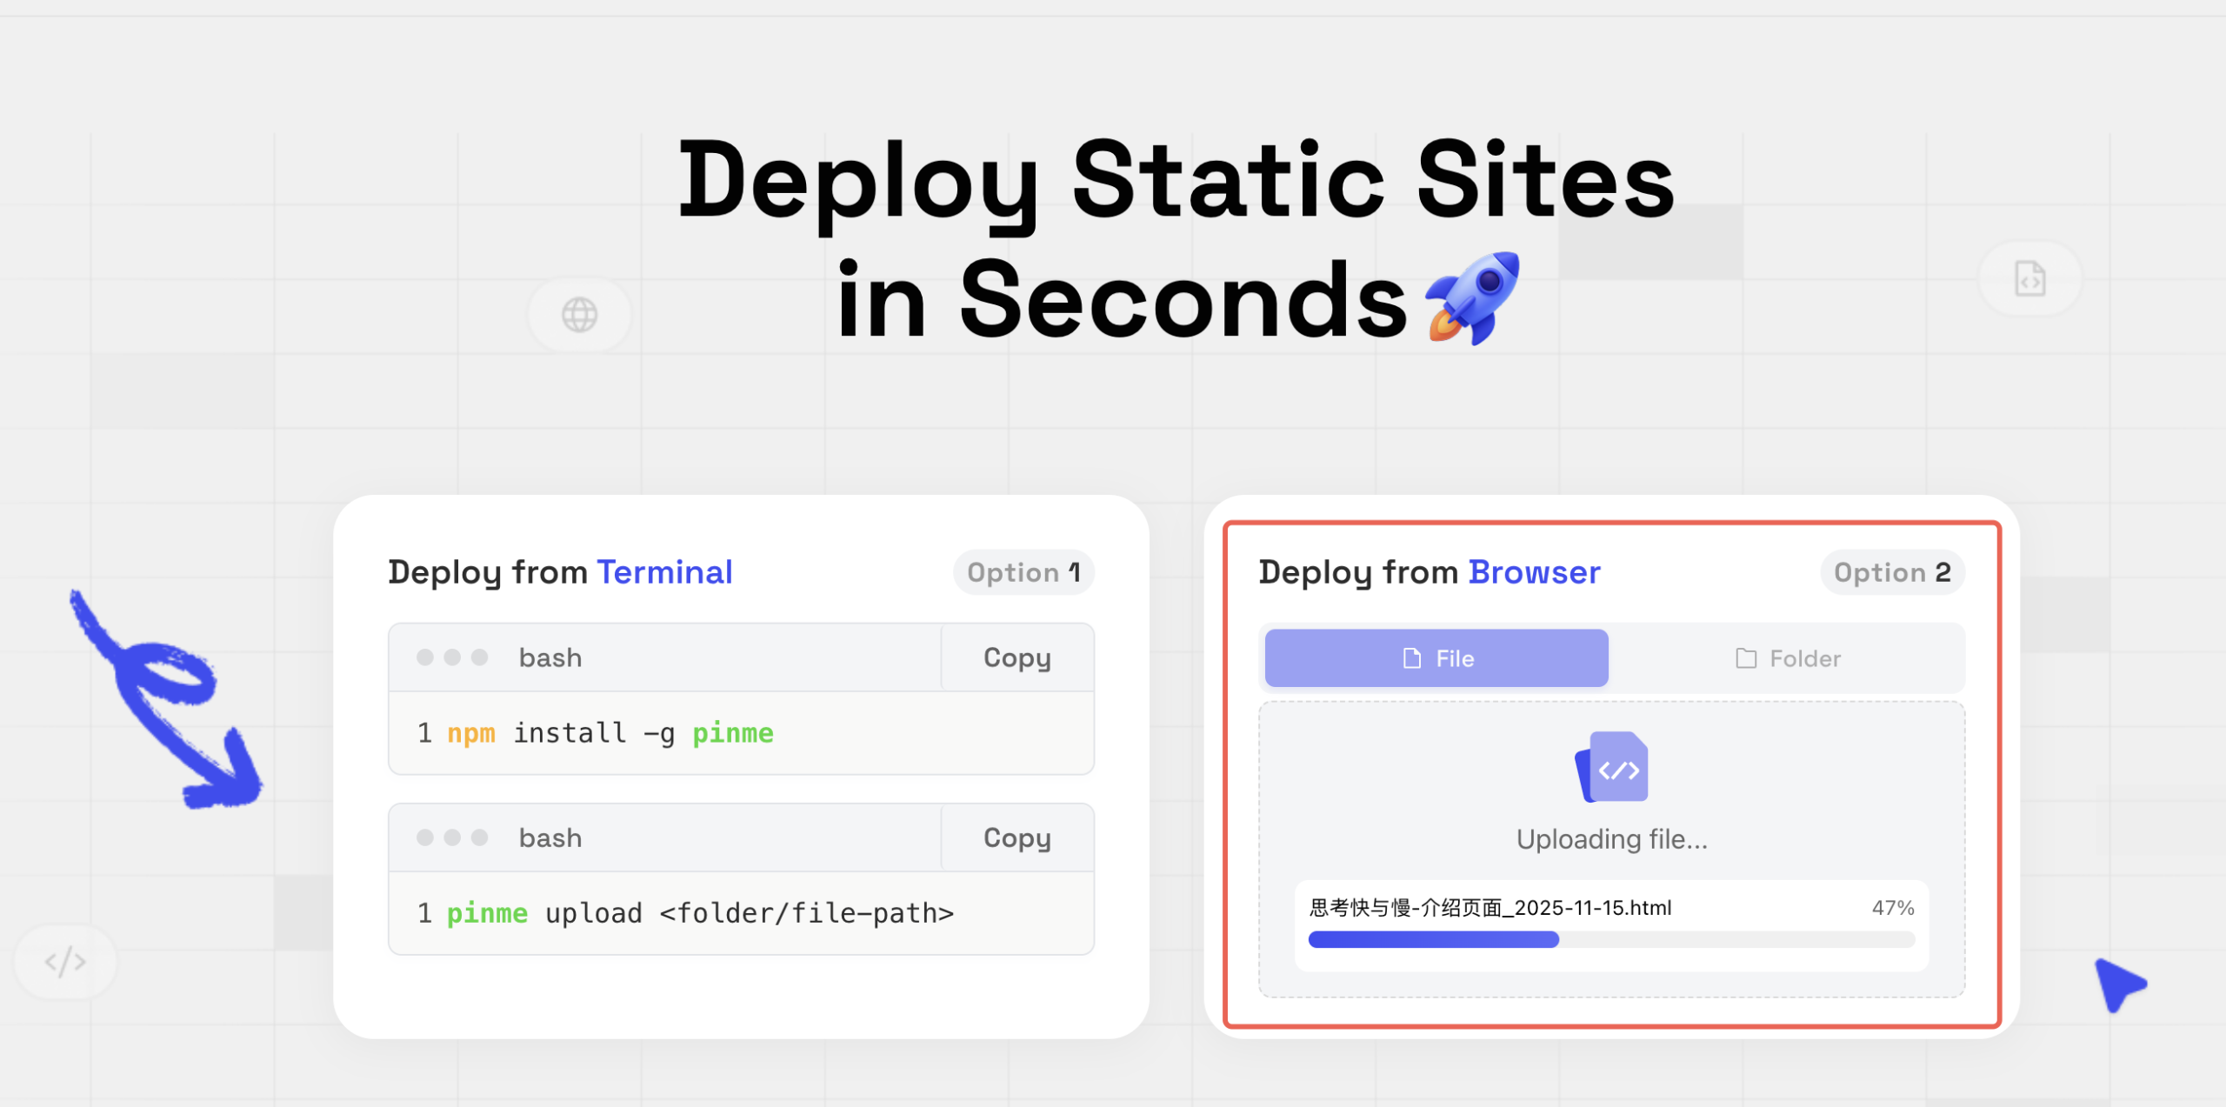This screenshot has height=1107, width=2226.
Task: Click the upload progress bar
Action: (1610, 939)
